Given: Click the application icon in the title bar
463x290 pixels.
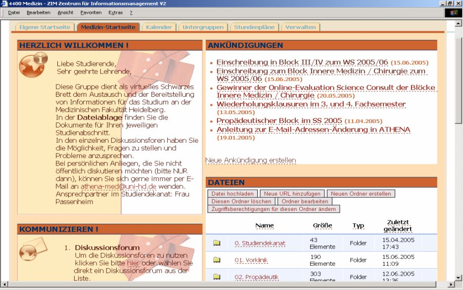Looking at the screenshot, I should pos(4,3).
